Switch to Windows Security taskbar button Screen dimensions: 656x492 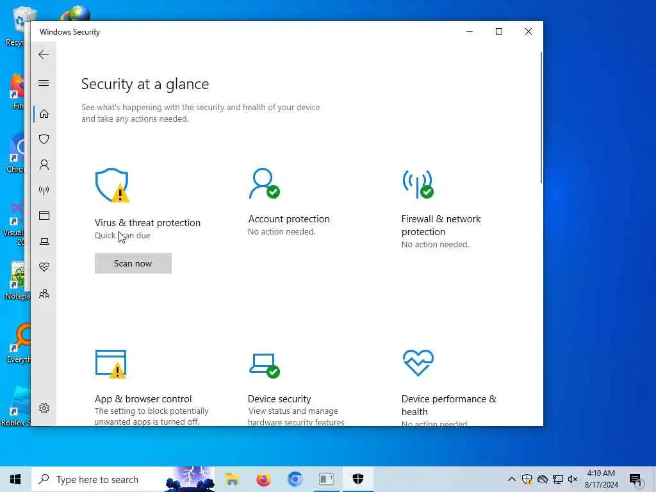pos(357,479)
